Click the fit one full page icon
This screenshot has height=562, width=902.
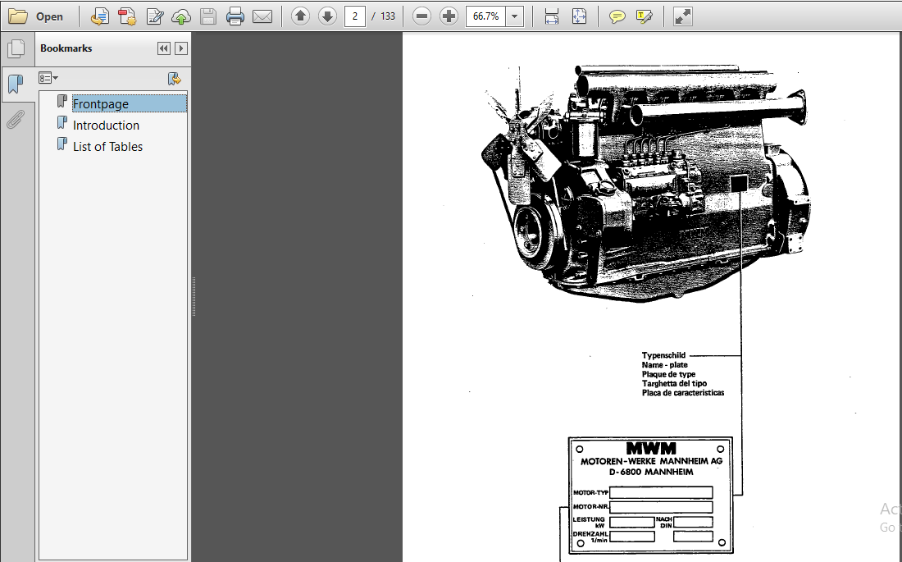[x=579, y=16]
